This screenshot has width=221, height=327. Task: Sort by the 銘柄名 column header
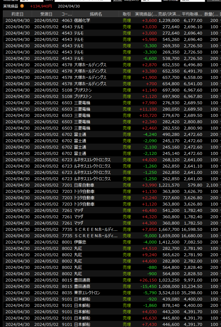96,14
